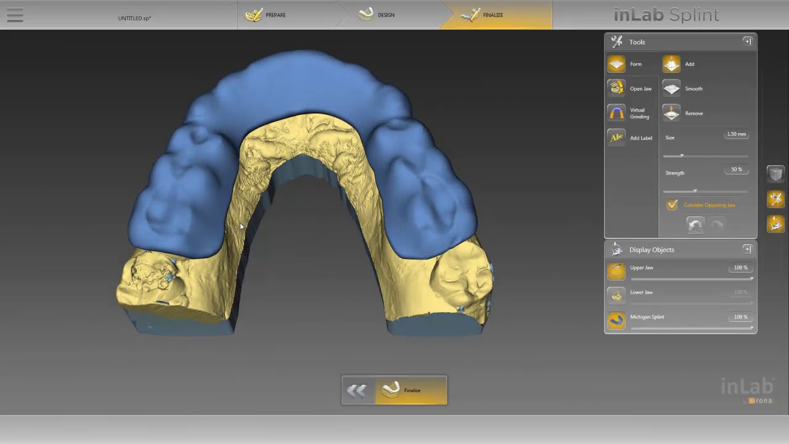
Task: Select the Smooth form mode icon
Action: (x=671, y=89)
